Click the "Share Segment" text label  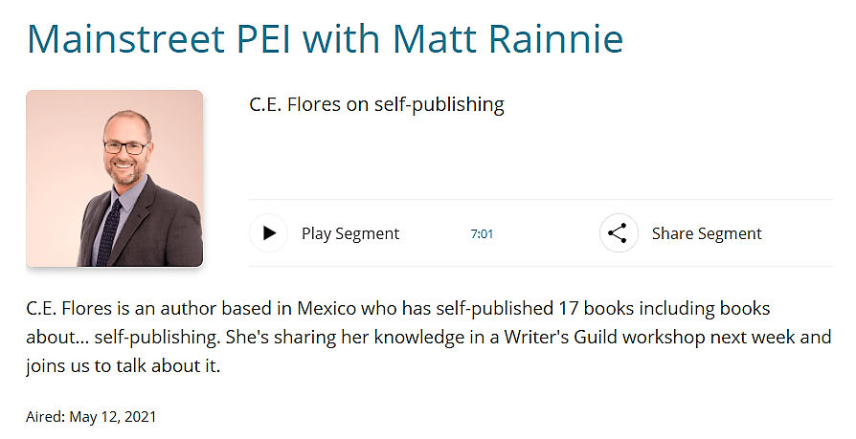tap(707, 233)
